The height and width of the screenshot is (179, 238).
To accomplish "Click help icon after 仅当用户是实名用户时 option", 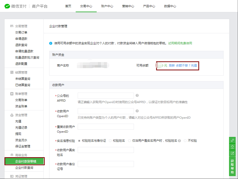I will [x=179, y=141].
